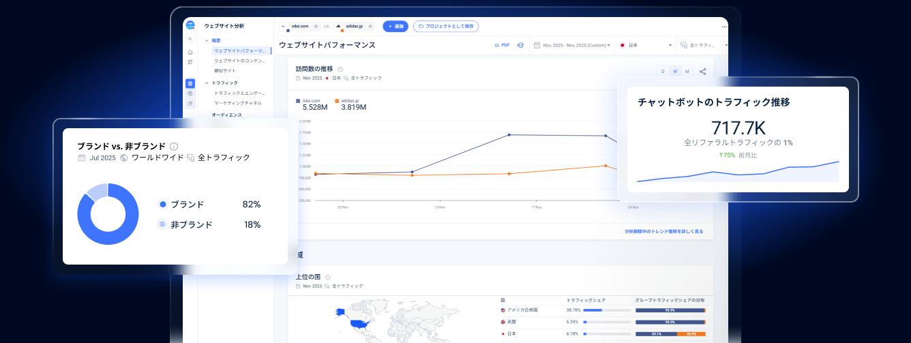Click the brand donut chart

click(108, 214)
